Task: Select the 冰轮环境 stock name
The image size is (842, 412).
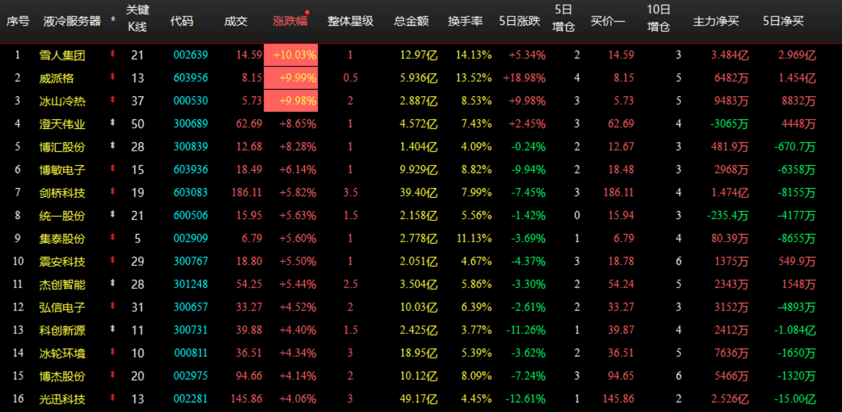Action: (x=62, y=353)
